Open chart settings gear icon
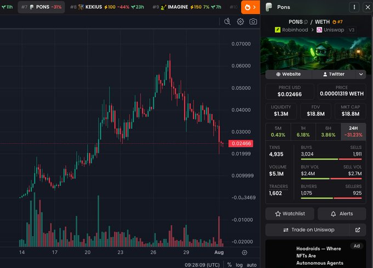Image resolution: width=373 pixels, height=268 pixels. tap(240, 21)
